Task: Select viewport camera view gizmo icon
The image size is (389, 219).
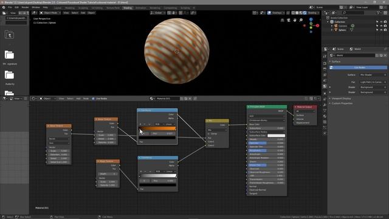Action: coord(289,20)
